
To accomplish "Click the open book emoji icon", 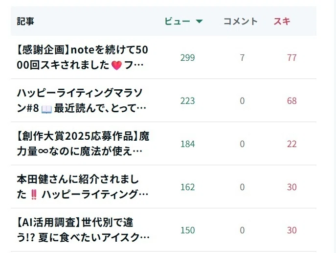I will click(x=46, y=109).
